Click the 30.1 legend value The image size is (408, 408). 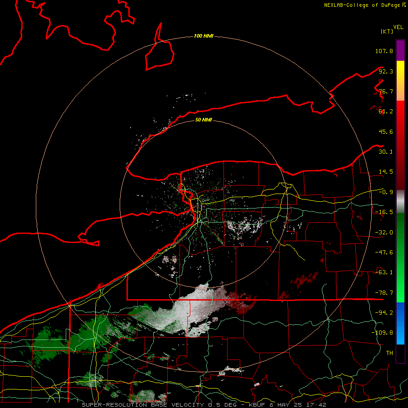tap(386, 152)
